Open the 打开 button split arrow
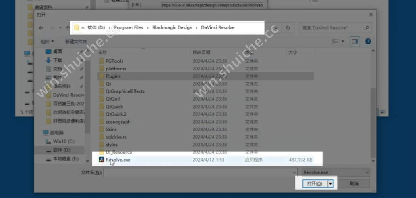 [330, 183]
